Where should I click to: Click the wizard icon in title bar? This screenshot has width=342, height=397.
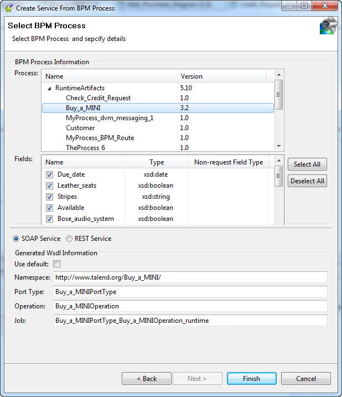click(x=8, y=8)
